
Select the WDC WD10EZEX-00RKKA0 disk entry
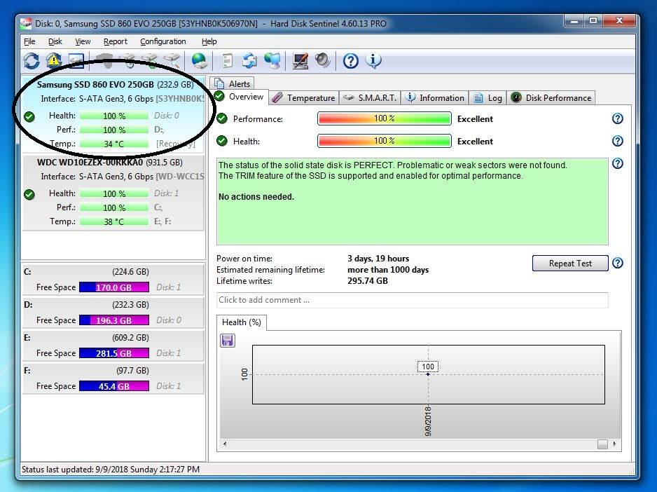(113, 193)
